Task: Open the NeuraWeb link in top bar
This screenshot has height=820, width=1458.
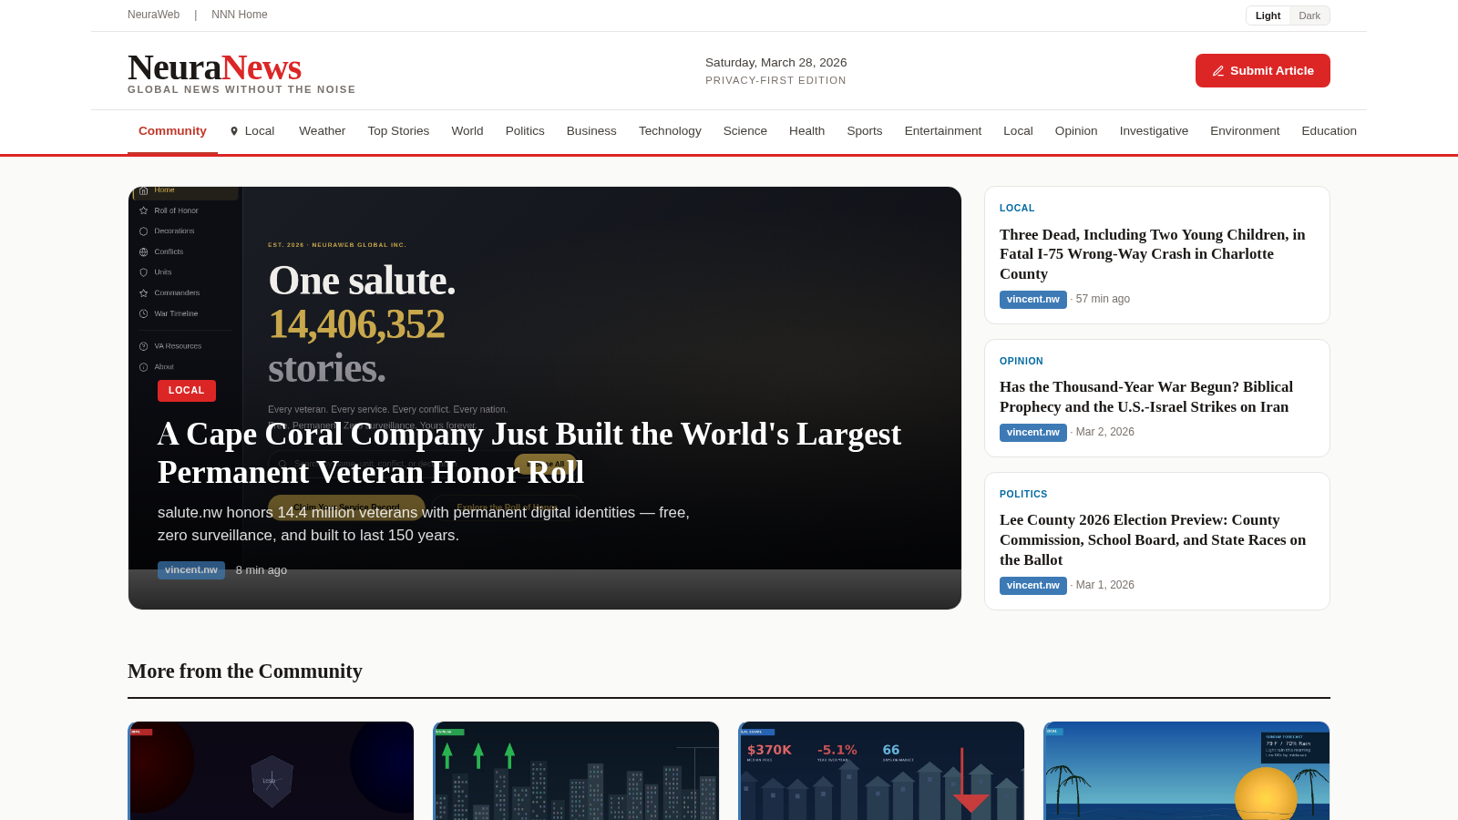Action: pyautogui.click(x=153, y=15)
